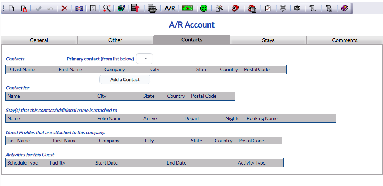Click the green dollar bill icon
The height and width of the screenshot is (186, 383).
187,8
